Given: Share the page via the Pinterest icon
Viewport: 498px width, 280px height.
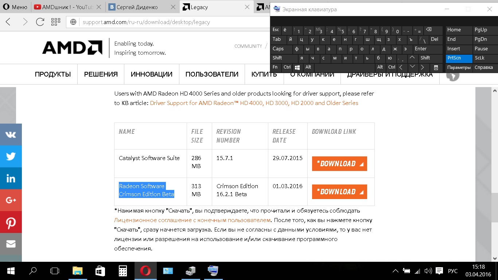Looking at the screenshot, I should click(x=11, y=222).
